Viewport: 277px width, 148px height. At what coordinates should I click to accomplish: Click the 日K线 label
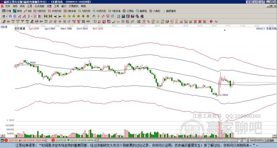pyautogui.click(x=4, y=27)
